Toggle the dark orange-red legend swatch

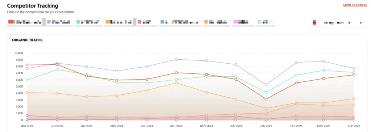[x=11, y=22]
